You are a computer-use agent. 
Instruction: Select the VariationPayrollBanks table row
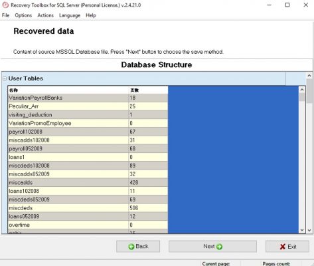click(88, 98)
